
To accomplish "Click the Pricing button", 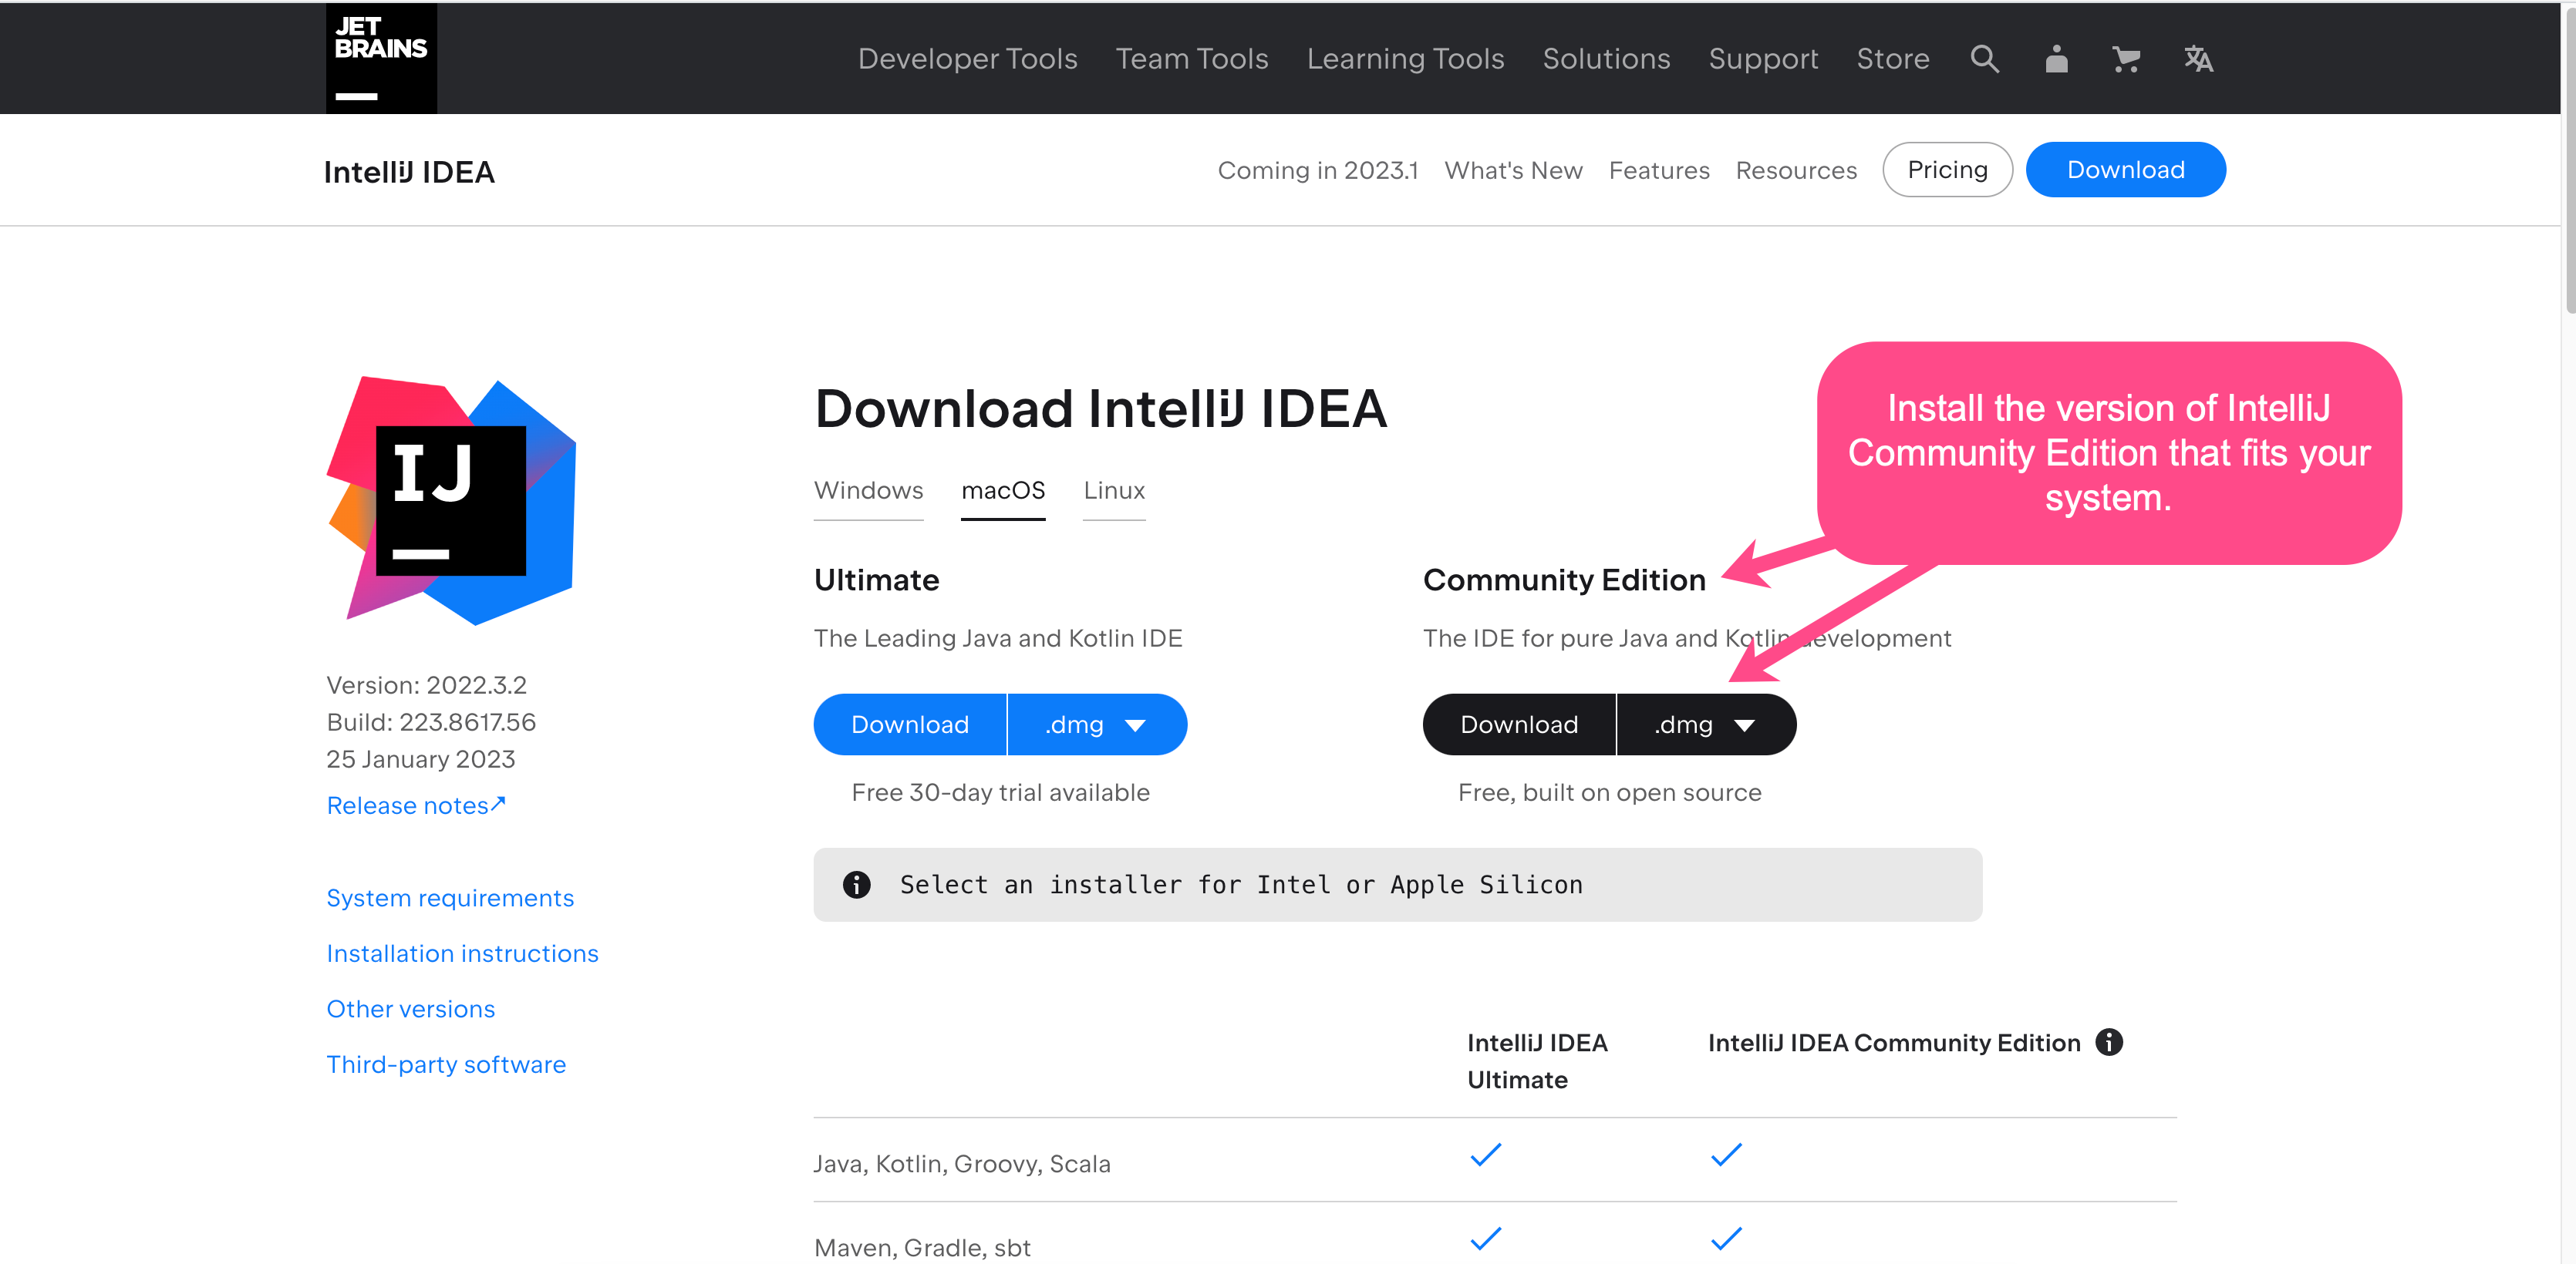I will coord(1947,170).
